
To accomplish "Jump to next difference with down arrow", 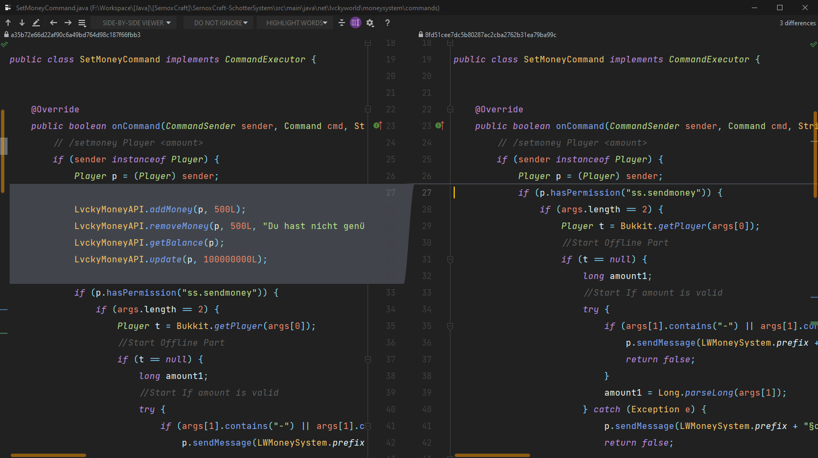I will coord(22,23).
